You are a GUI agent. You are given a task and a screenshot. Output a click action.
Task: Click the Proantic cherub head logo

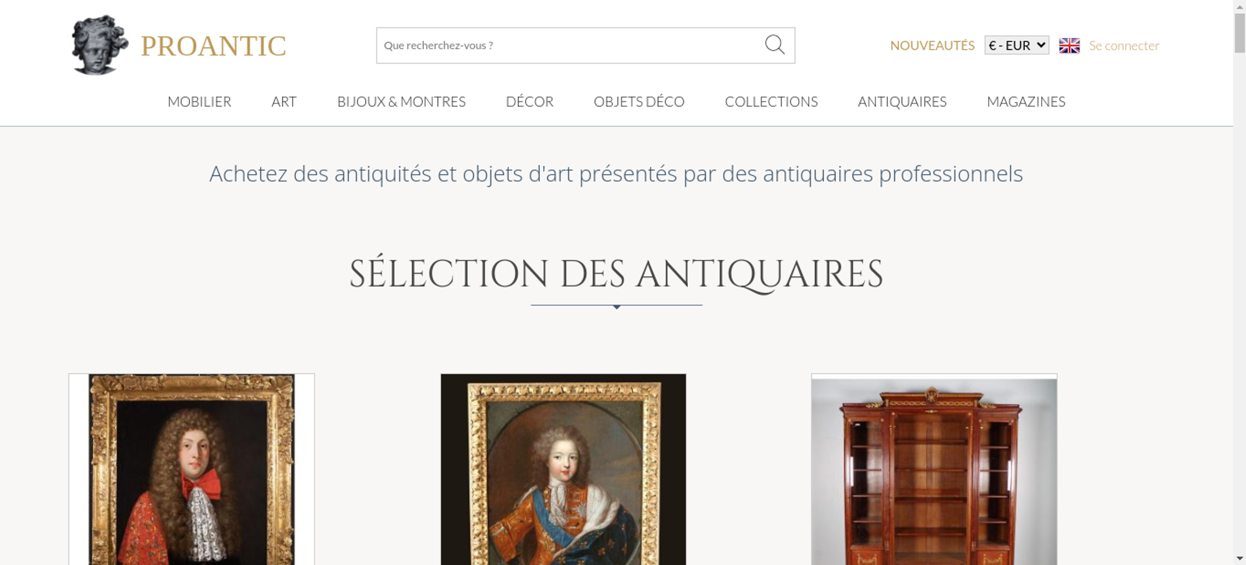[100, 45]
